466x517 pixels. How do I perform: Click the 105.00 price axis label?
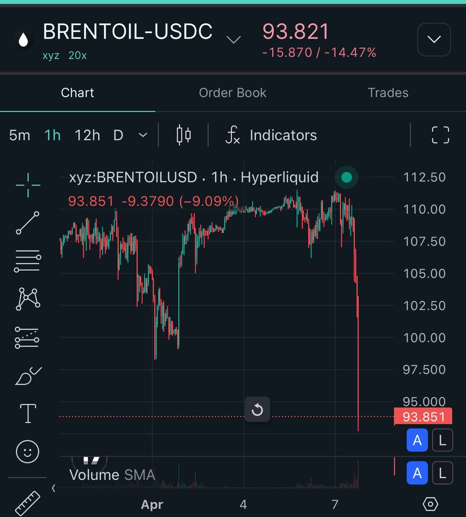point(424,273)
